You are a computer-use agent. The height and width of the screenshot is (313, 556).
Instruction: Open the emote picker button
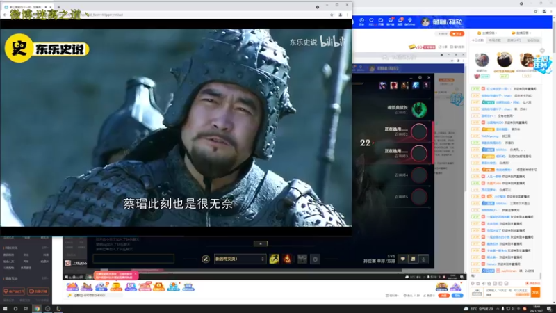[x=316, y=259]
